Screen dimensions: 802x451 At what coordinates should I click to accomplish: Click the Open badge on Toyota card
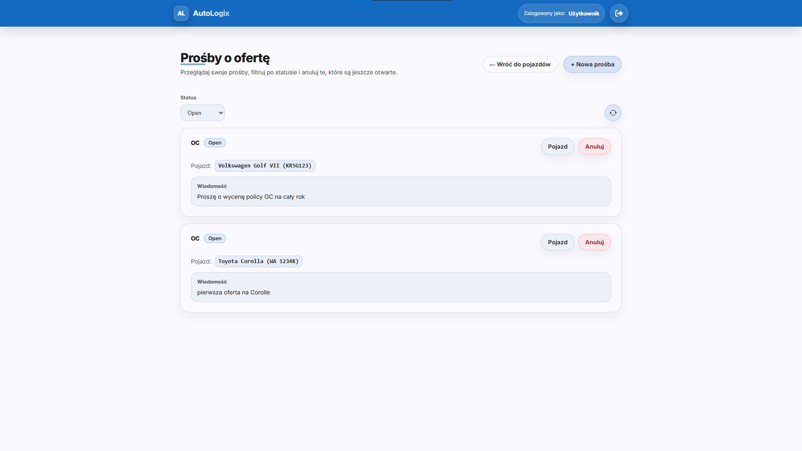(215, 238)
